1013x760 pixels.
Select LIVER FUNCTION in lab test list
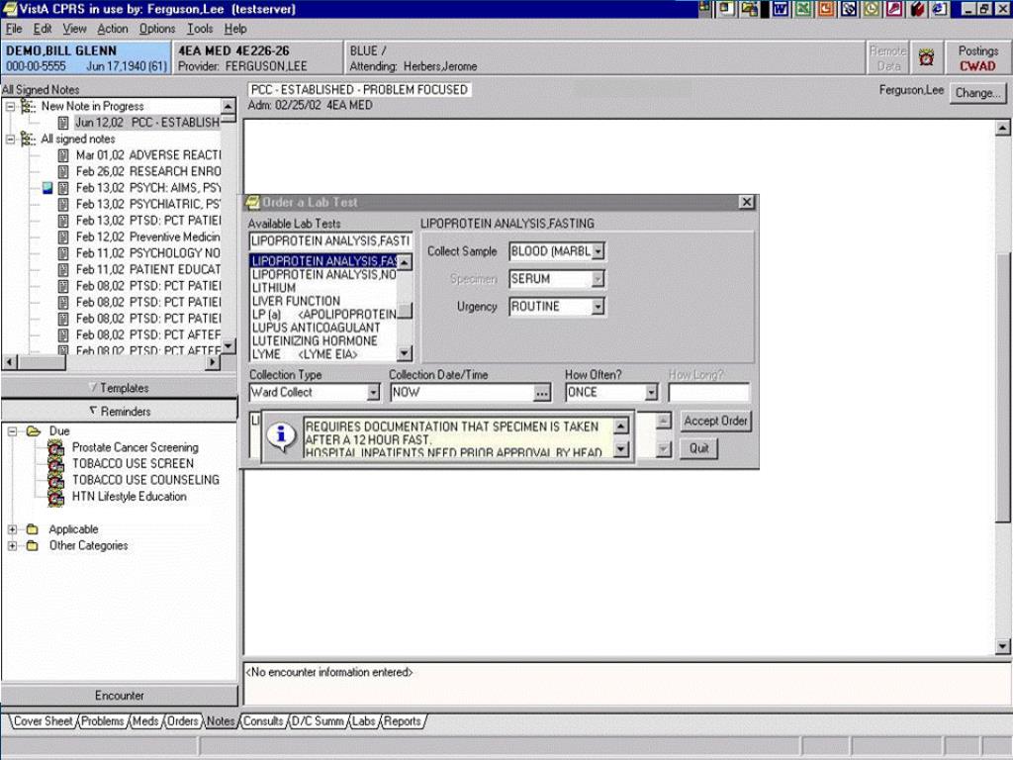(296, 301)
